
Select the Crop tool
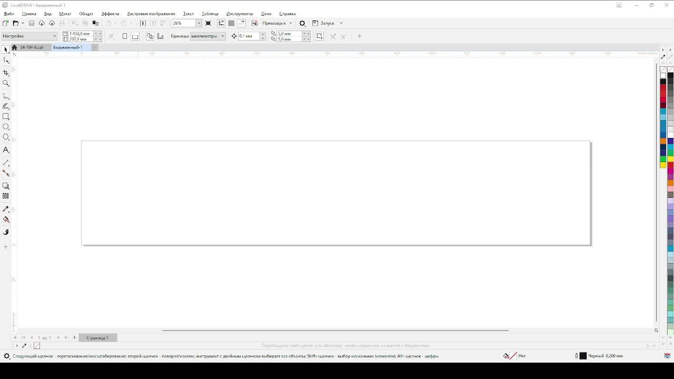(6, 73)
